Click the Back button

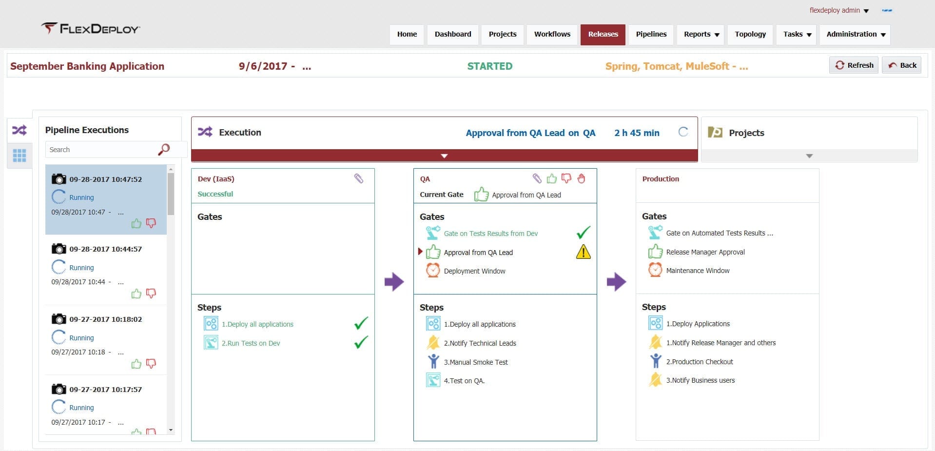coord(902,65)
